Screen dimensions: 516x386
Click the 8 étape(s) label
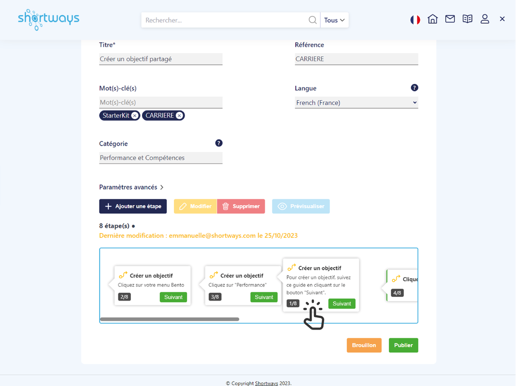click(114, 226)
